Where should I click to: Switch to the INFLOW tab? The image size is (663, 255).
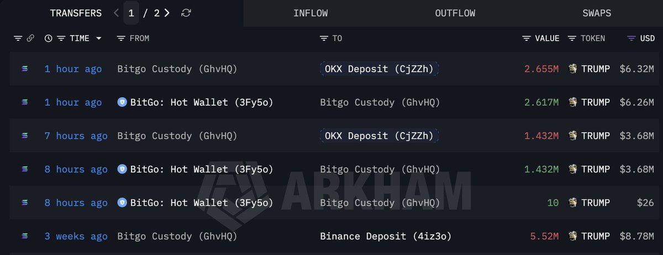(x=311, y=13)
